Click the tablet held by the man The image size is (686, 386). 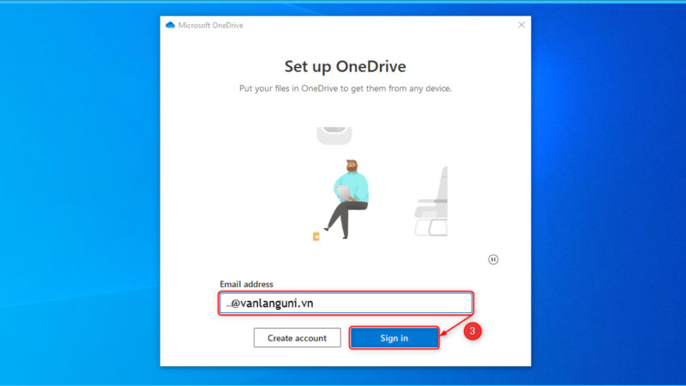click(344, 192)
